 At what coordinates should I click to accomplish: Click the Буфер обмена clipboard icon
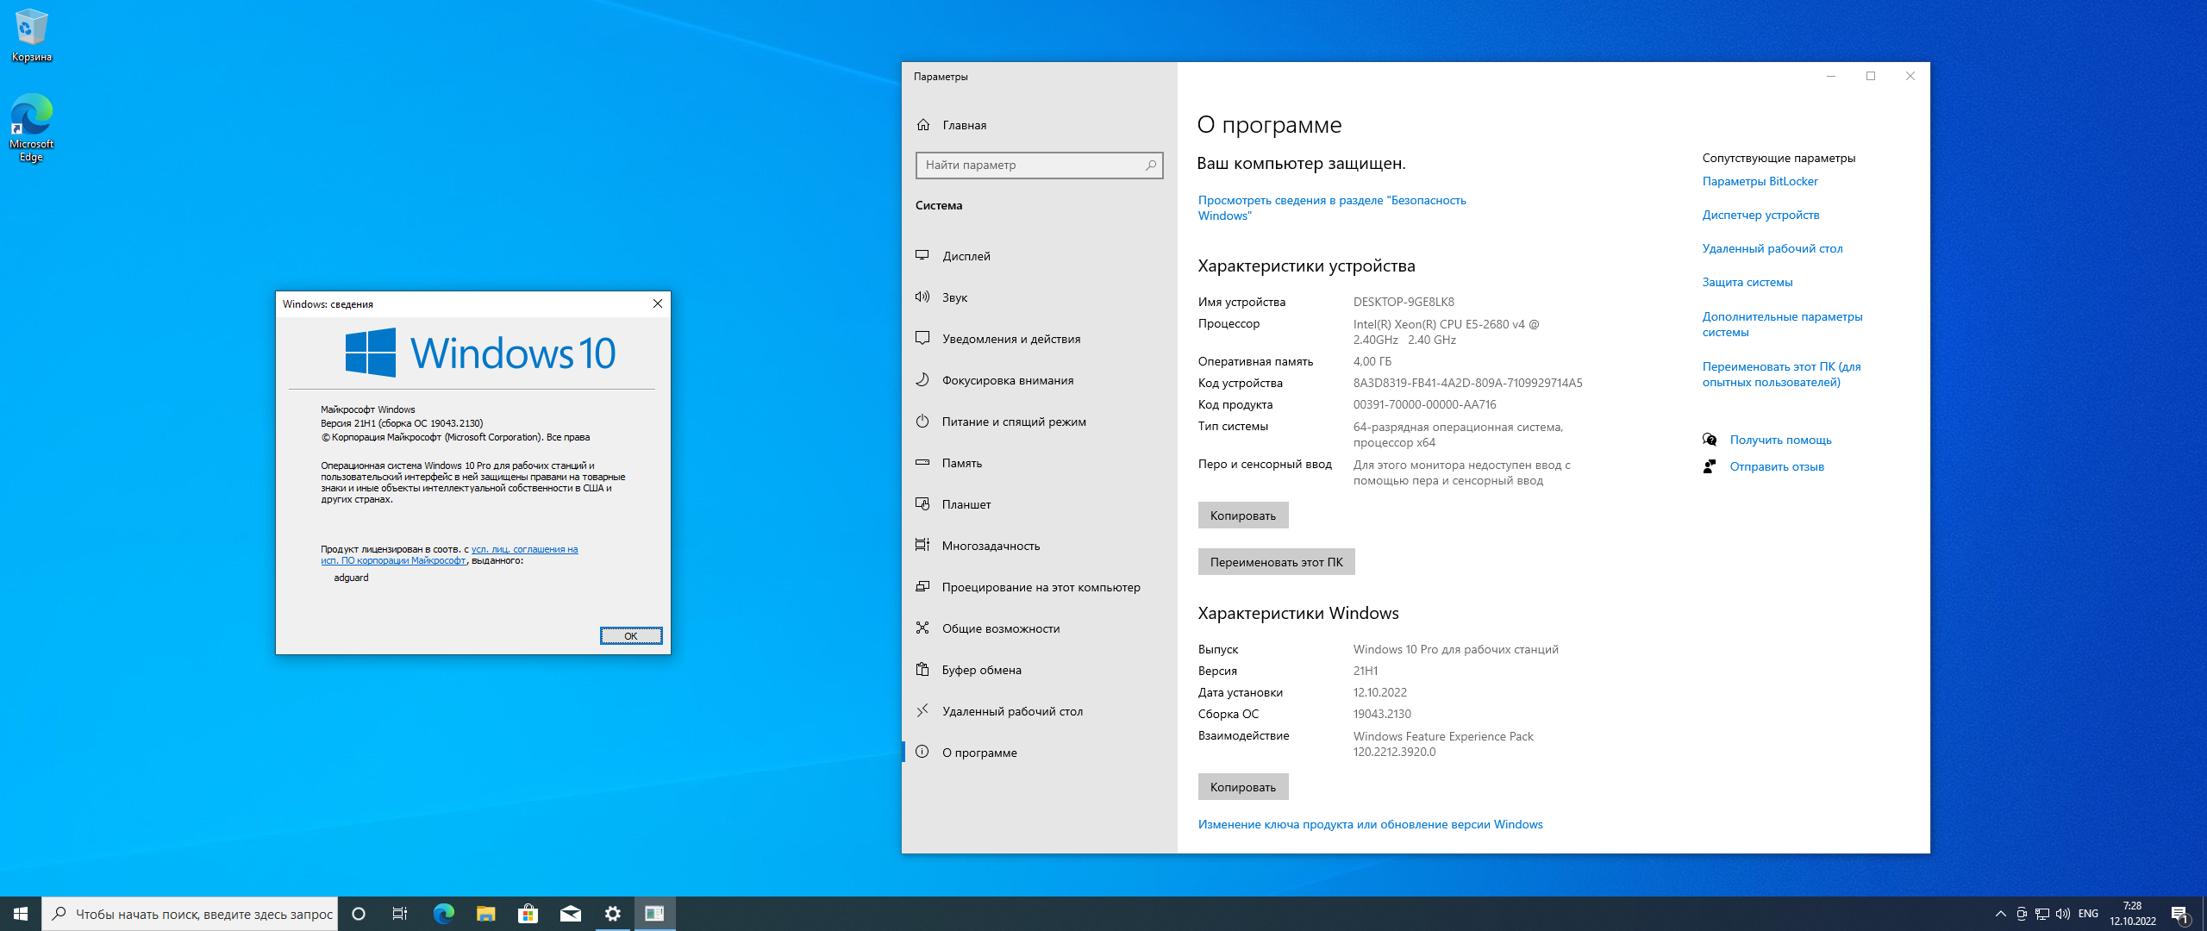click(x=922, y=670)
